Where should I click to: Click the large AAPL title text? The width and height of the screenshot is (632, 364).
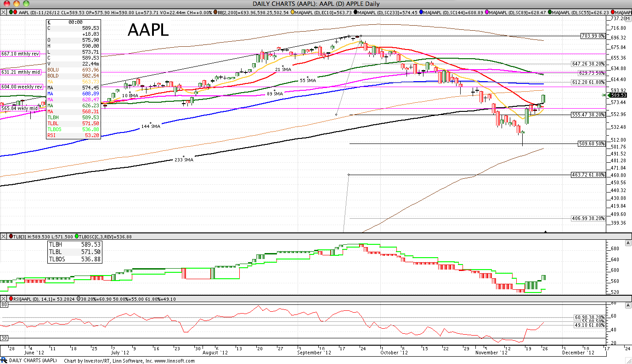(x=148, y=30)
